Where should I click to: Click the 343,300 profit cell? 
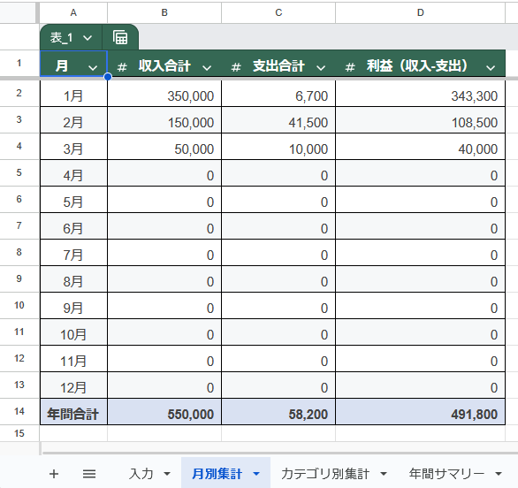[420, 94]
